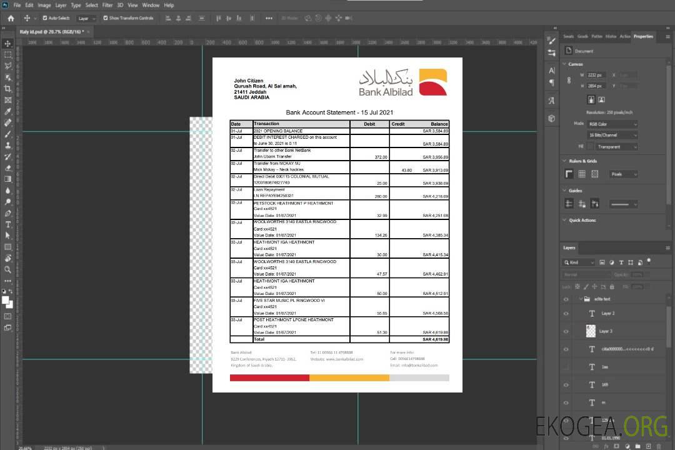
Task: Open the Paragraph panel icon
Action: point(552,82)
